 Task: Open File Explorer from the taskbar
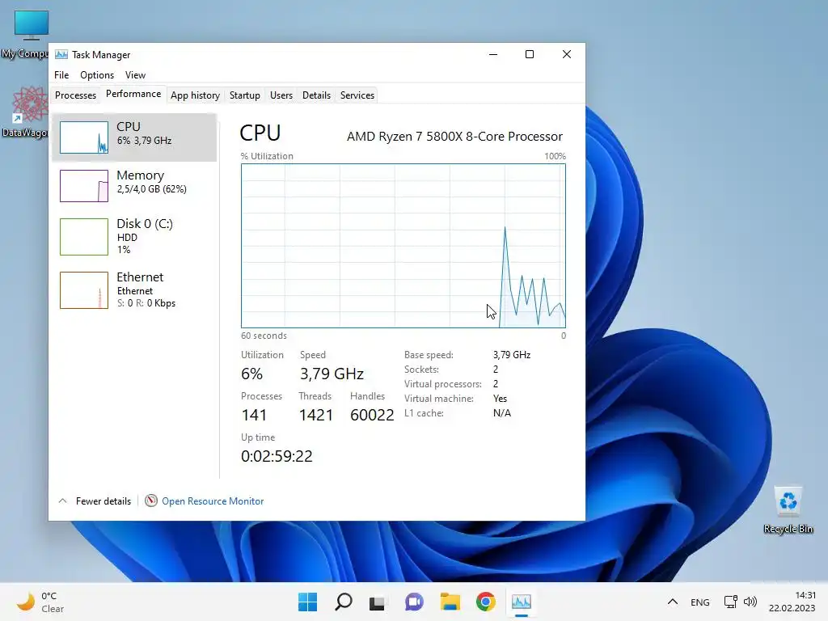point(450,602)
